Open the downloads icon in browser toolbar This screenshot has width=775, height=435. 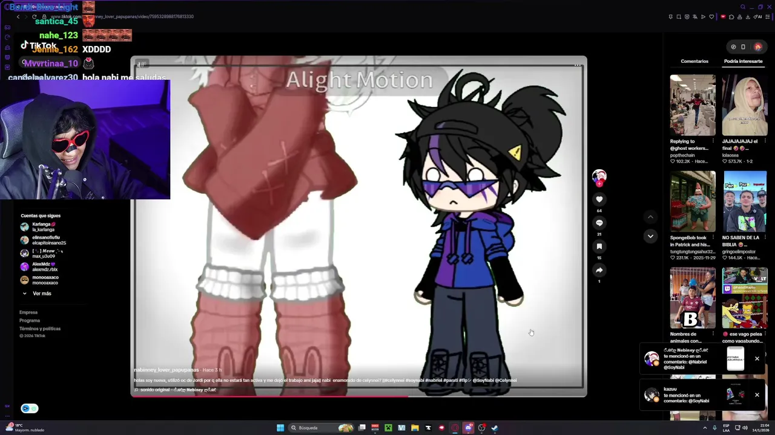click(x=748, y=17)
